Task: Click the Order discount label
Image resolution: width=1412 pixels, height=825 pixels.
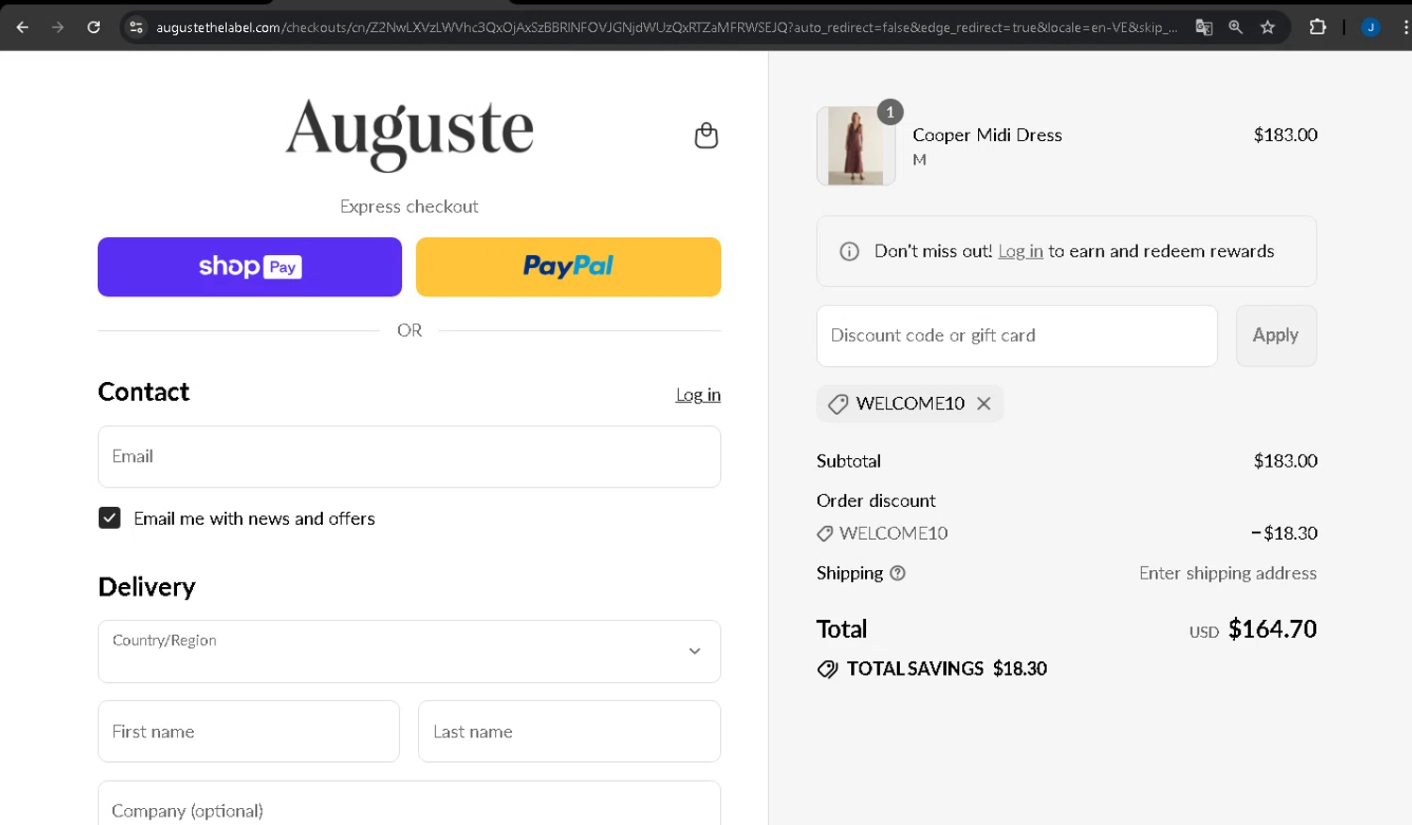Action: pos(875,500)
